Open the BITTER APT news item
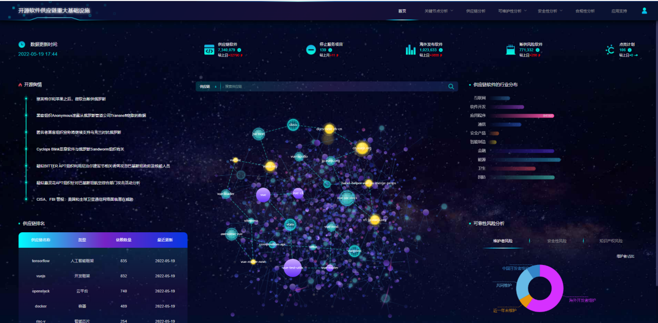This screenshot has height=323, width=658. click(x=103, y=166)
